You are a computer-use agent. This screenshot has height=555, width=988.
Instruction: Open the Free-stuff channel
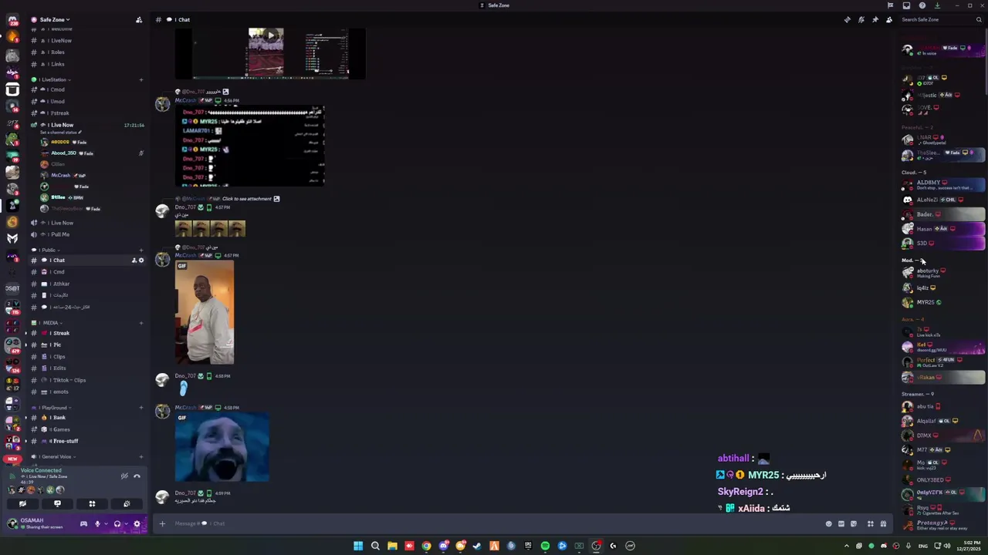tap(86, 441)
